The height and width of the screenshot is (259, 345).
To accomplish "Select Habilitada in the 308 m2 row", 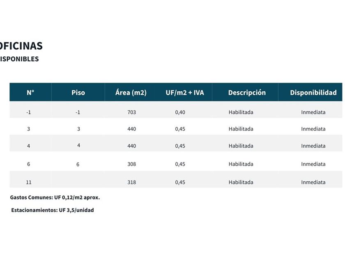I will pos(241,164).
